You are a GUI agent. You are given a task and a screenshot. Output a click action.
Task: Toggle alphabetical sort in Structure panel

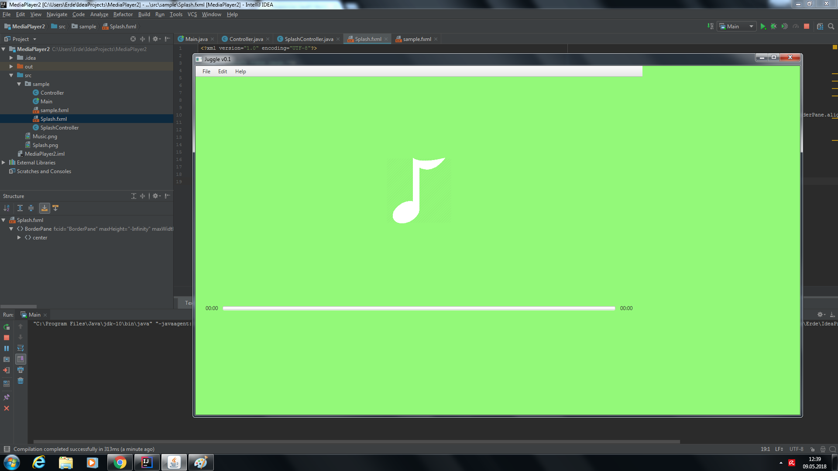point(7,208)
